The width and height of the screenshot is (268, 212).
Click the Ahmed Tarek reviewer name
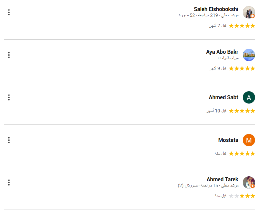(x=222, y=179)
